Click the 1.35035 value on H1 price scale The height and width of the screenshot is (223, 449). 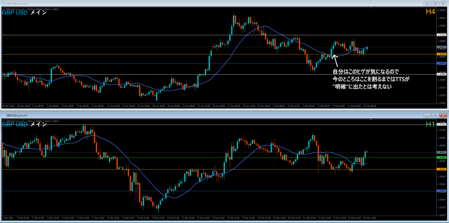(x=441, y=215)
